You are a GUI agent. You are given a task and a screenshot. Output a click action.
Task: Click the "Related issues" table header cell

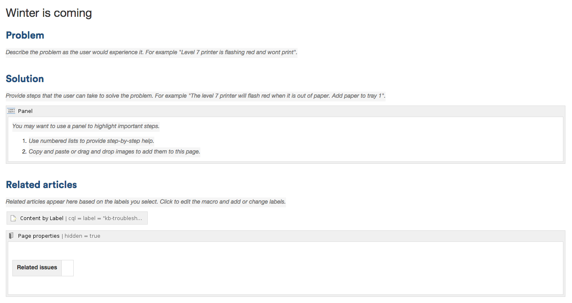click(37, 268)
